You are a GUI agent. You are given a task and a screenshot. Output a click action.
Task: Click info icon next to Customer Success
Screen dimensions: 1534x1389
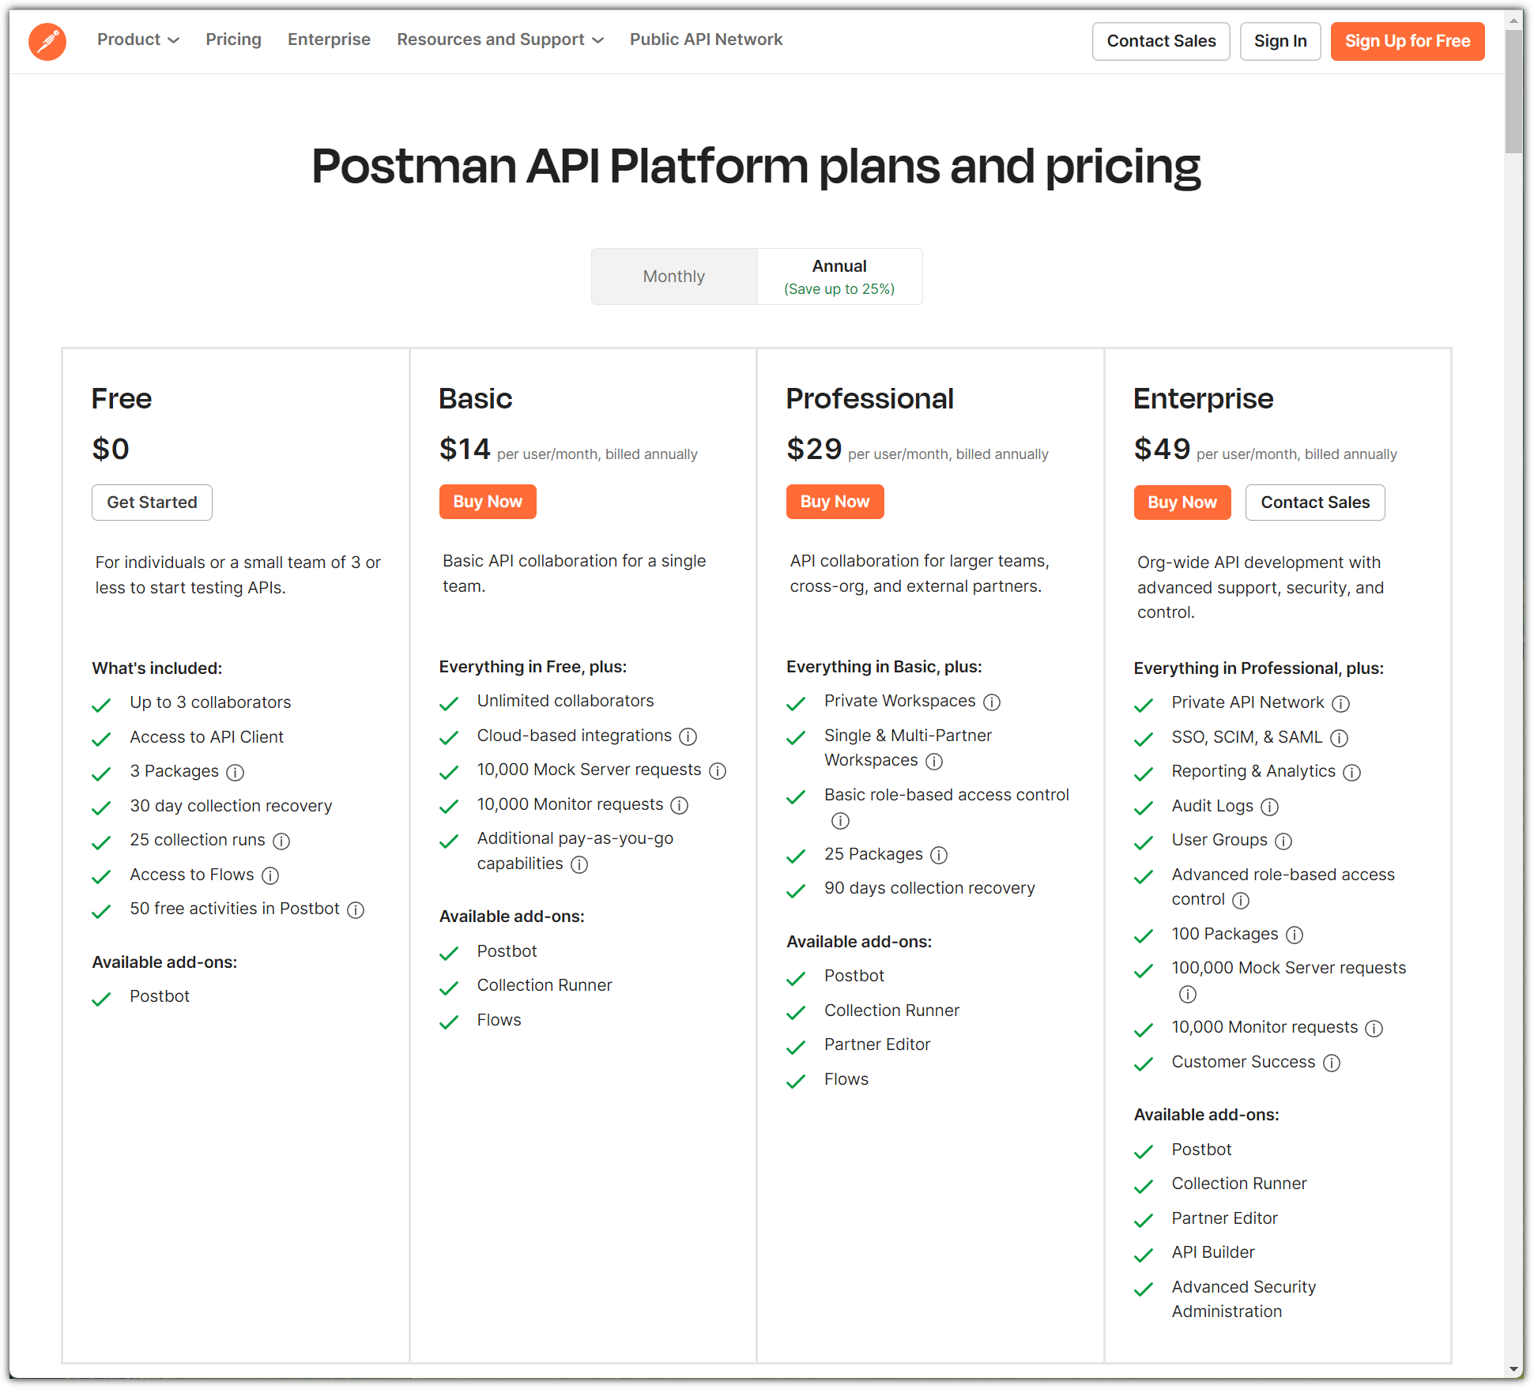[1332, 1063]
